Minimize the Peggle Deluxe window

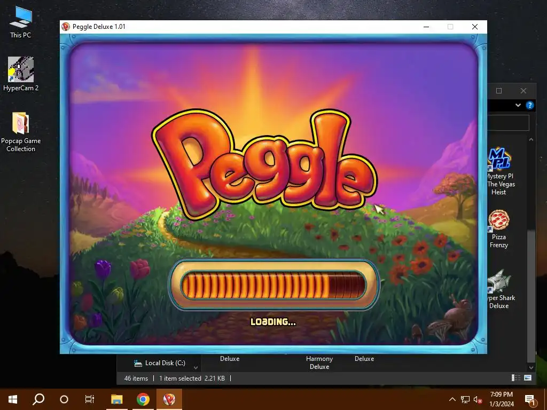pos(426,27)
